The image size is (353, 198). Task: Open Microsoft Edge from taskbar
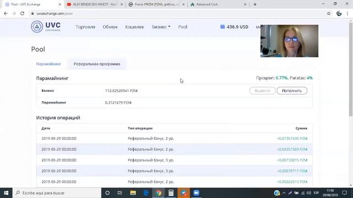146,193
